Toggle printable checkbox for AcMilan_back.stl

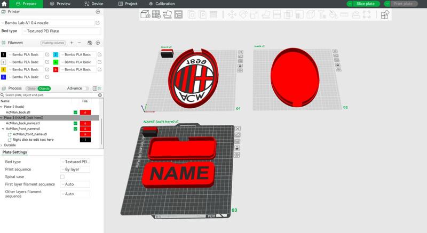pos(75,113)
